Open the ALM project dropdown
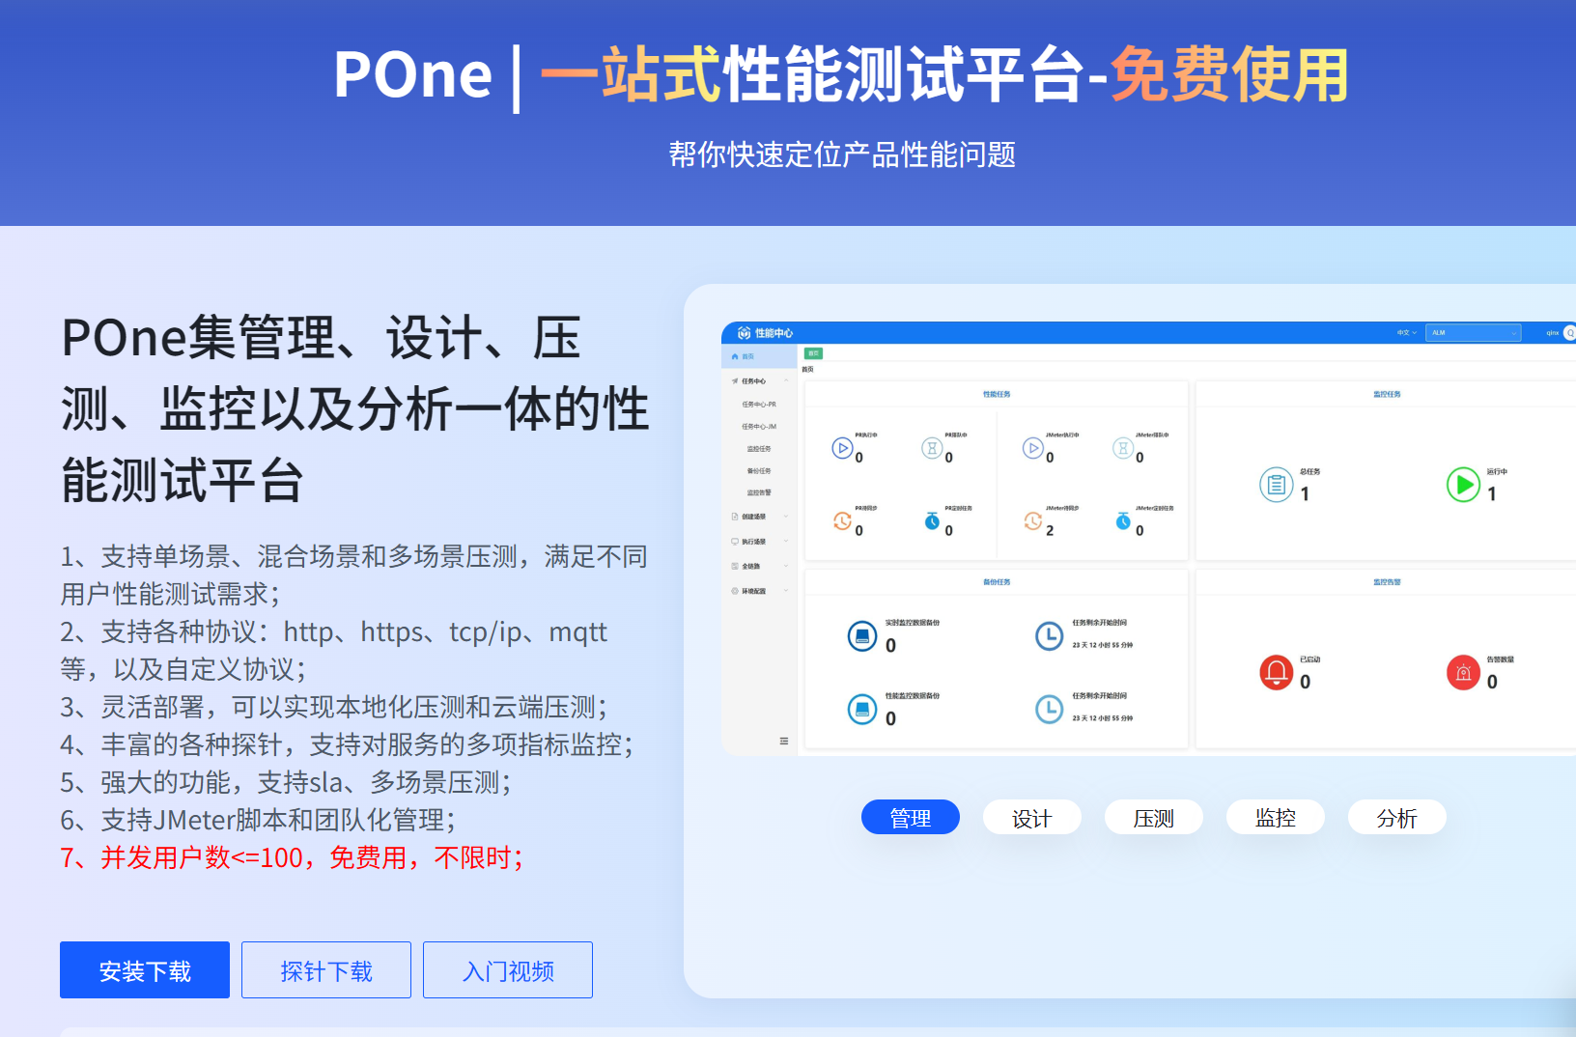1576x1037 pixels. (1473, 333)
